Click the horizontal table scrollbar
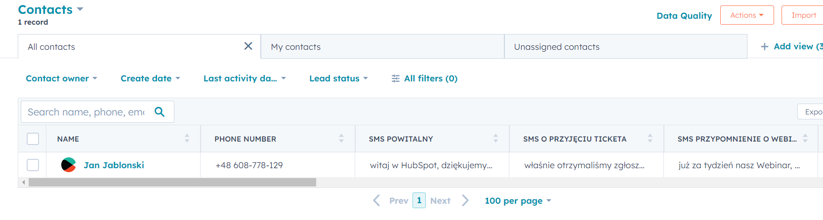This screenshot has height=220, width=823. [x=172, y=183]
